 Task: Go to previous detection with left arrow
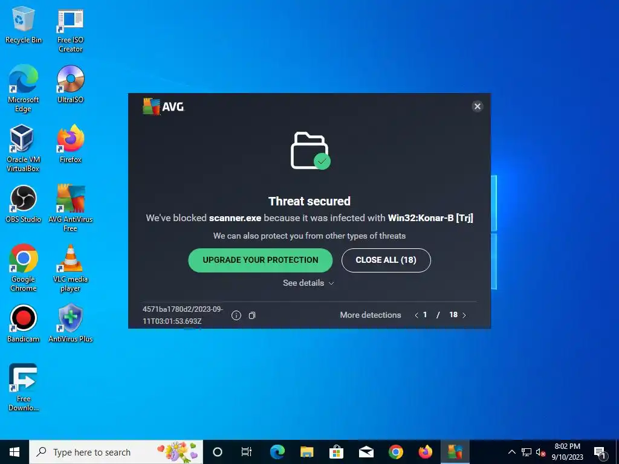tap(416, 315)
